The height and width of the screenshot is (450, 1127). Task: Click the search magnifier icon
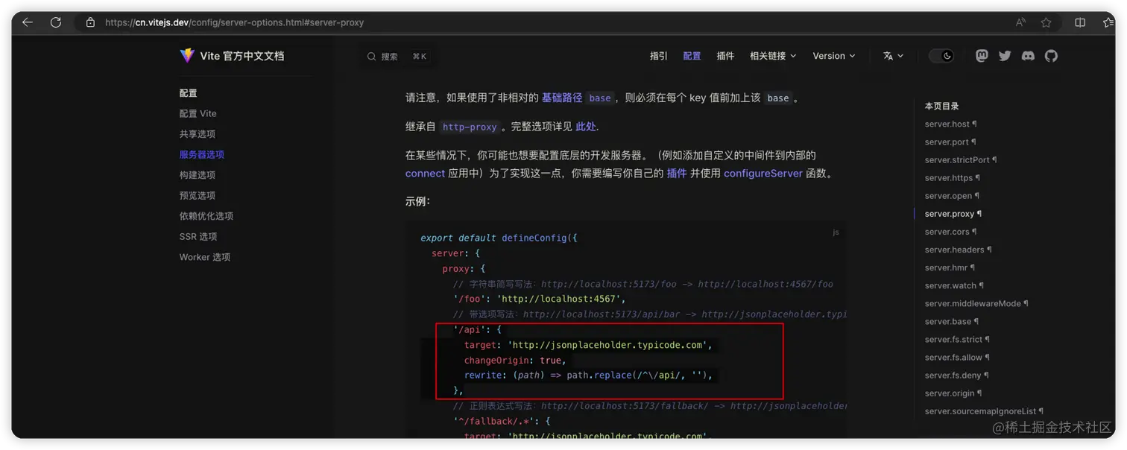(371, 57)
